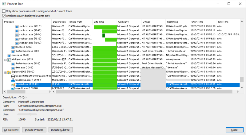Collapse the Explorer.EXE (5892) tree node
The height and width of the screenshot is (135, 246).
click(x=6, y=72)
